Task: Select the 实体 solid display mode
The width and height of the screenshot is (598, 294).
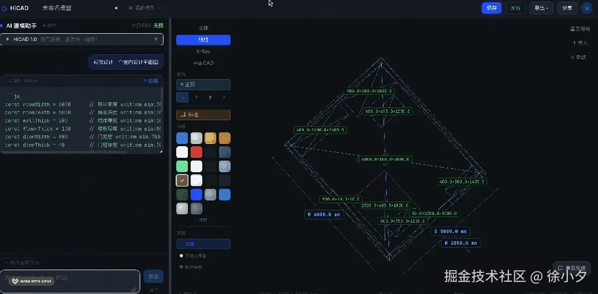Action: tap(203, 28)
